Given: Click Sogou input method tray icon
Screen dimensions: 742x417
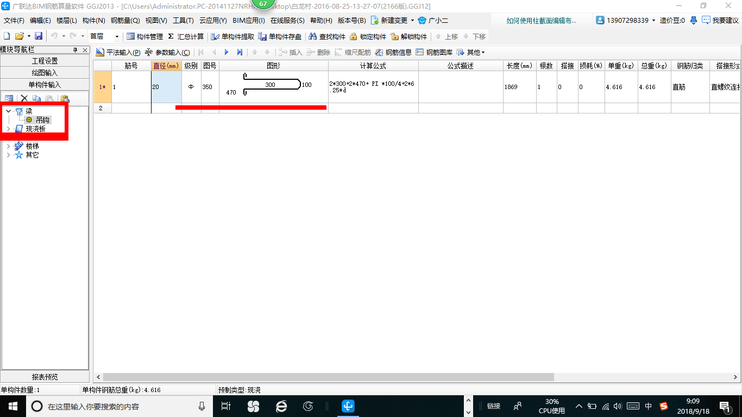Looking at the screenshot, I should [664, 406].
